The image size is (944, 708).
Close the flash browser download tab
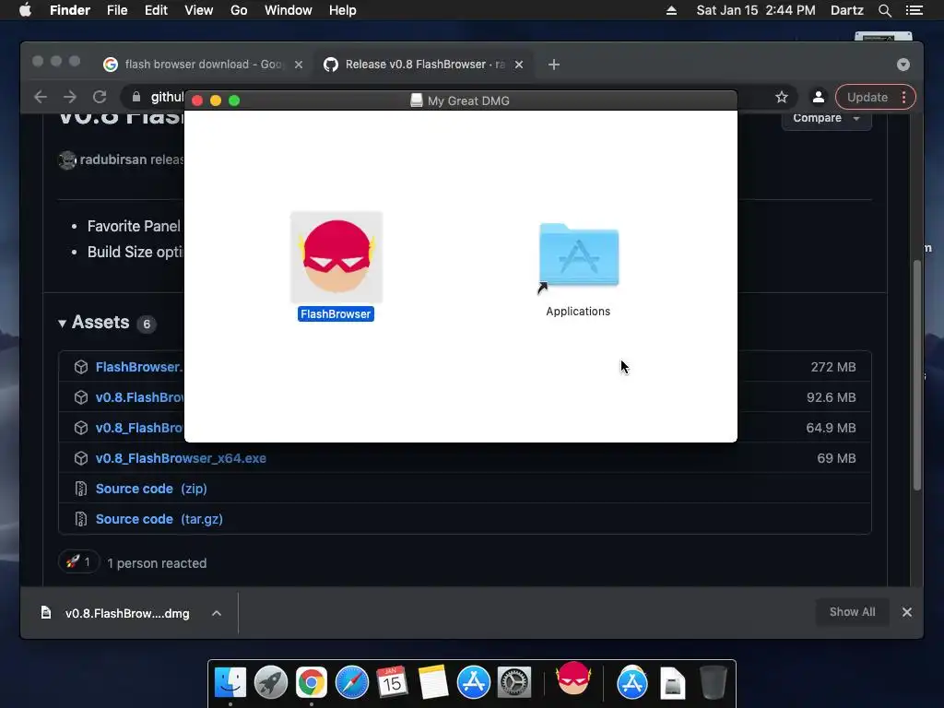click(x=299, y=65)
